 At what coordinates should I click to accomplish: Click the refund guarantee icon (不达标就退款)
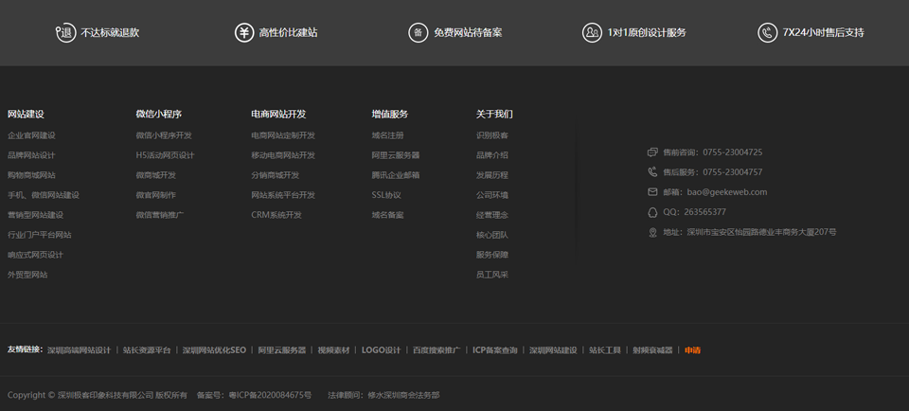pos(64,32)
